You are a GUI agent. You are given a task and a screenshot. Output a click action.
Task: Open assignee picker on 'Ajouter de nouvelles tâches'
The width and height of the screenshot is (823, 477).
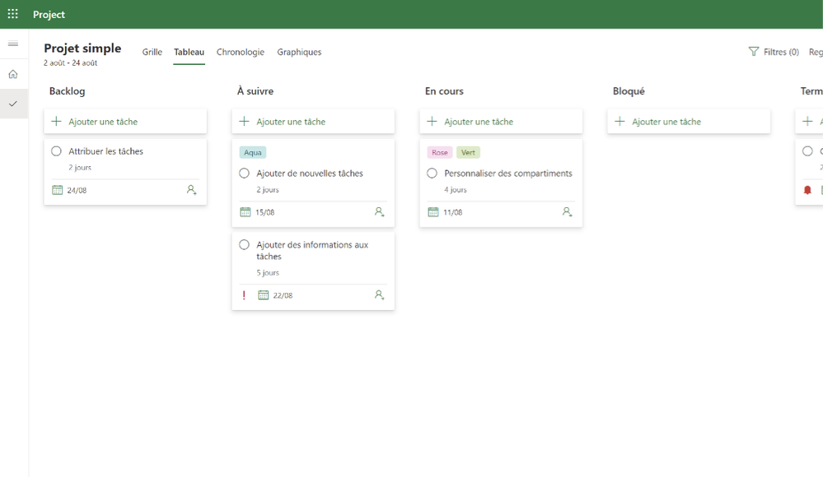(379, 212)
